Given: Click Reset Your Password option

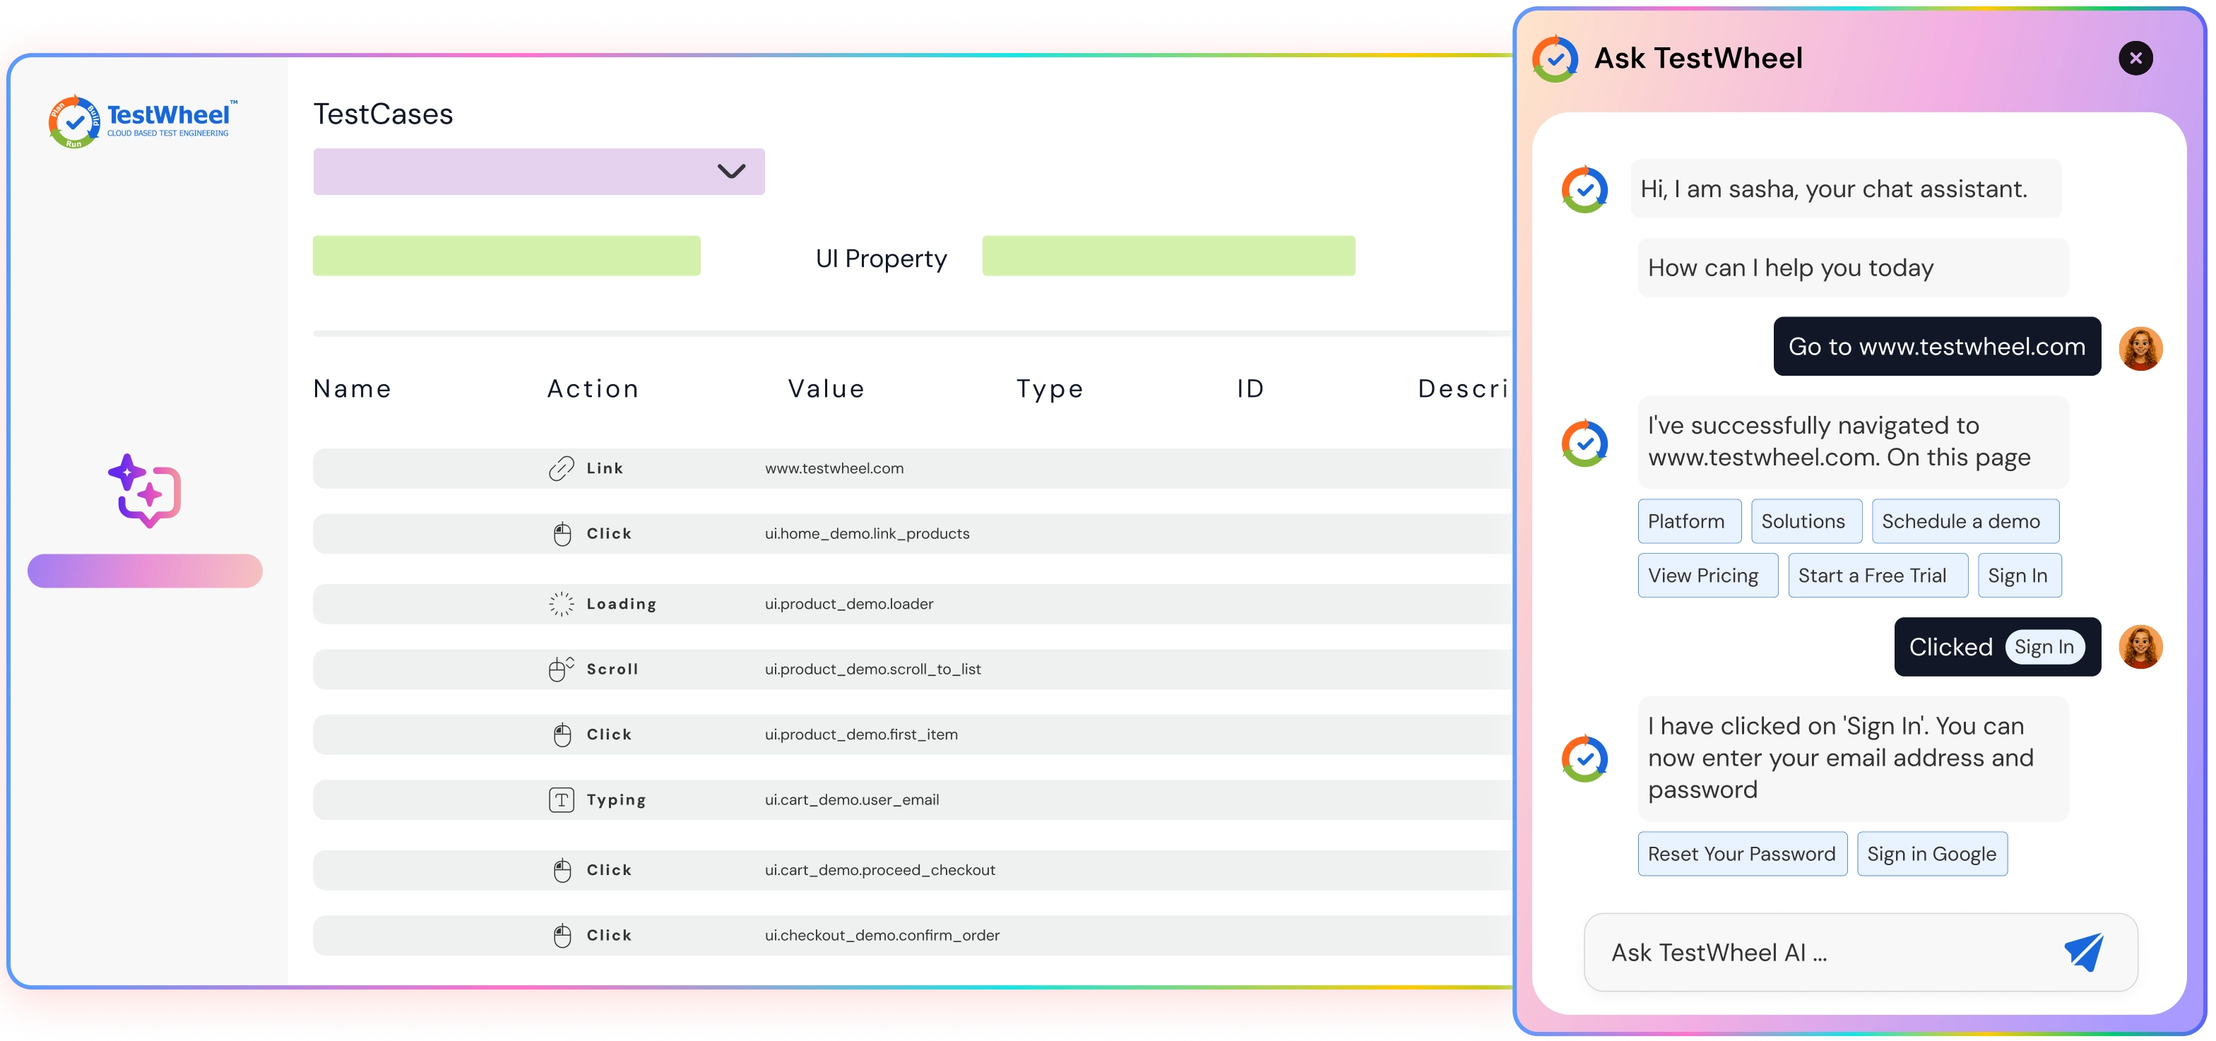Looking at the screenshot, I should (1741, 853).
